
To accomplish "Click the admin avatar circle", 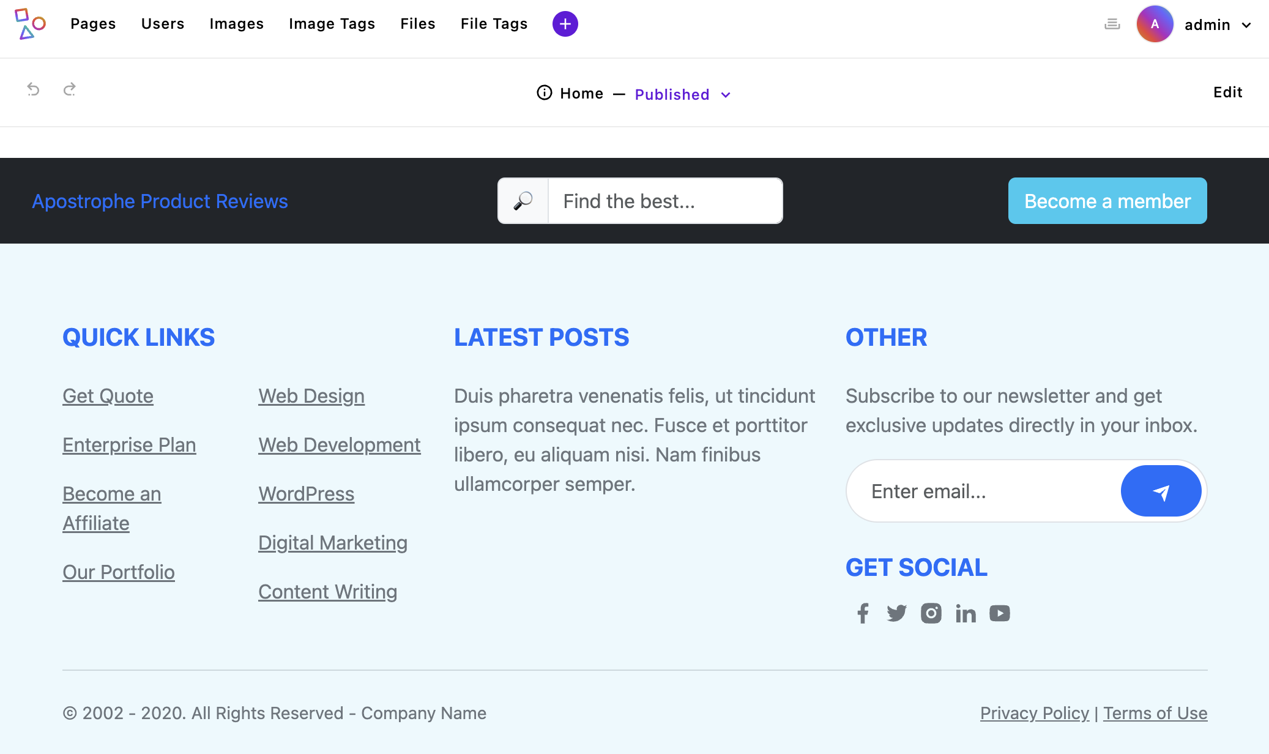I will pos(1155,24).
